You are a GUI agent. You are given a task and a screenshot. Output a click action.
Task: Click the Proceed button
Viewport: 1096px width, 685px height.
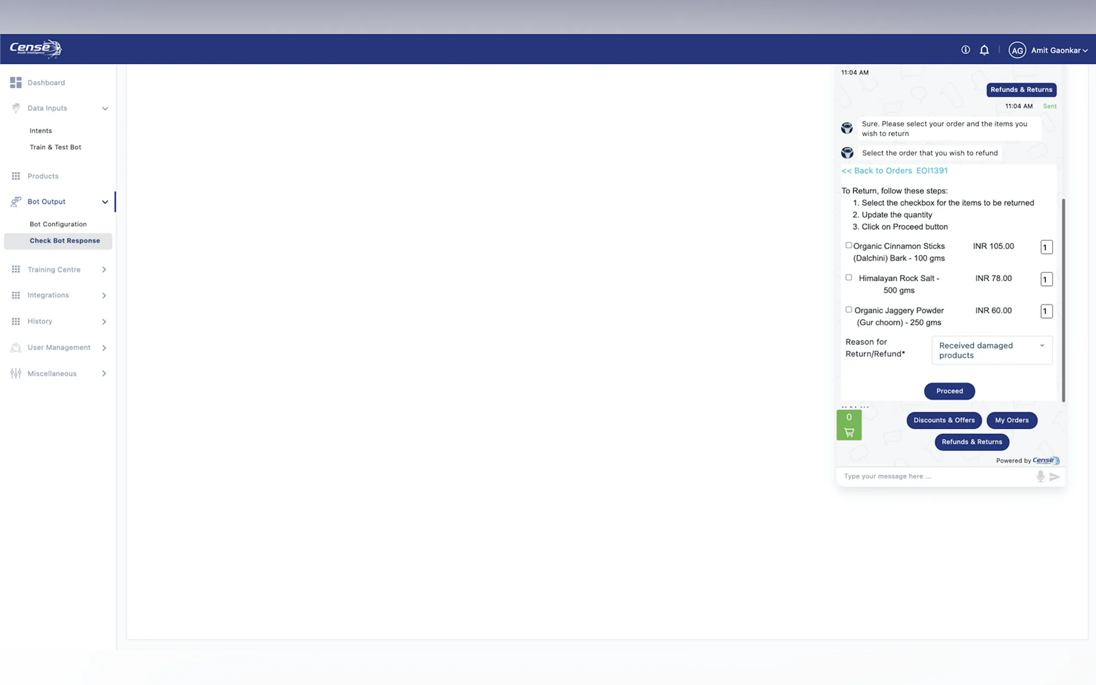(949, 391)
